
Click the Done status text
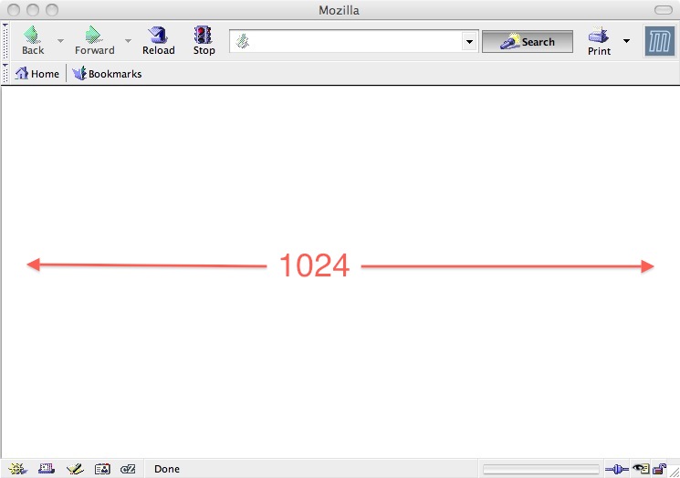click(x=167, y=469)
